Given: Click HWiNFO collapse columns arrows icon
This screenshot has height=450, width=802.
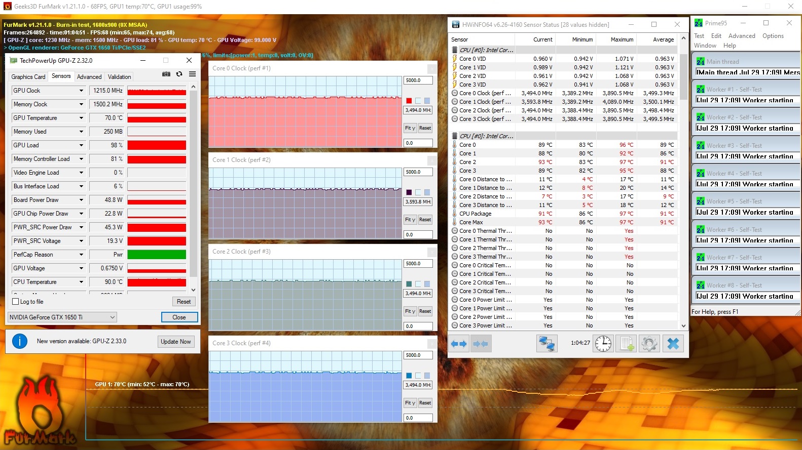Looking at the screenshot, I should (x=481, y=344).
